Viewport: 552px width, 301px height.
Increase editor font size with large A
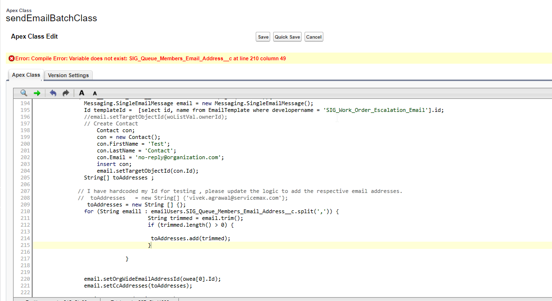click(82, 93)
